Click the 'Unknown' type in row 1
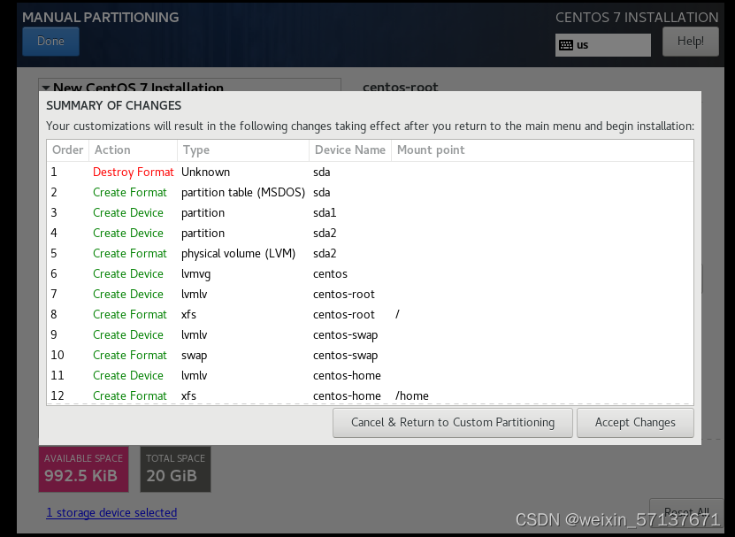 tap(206, 173)
